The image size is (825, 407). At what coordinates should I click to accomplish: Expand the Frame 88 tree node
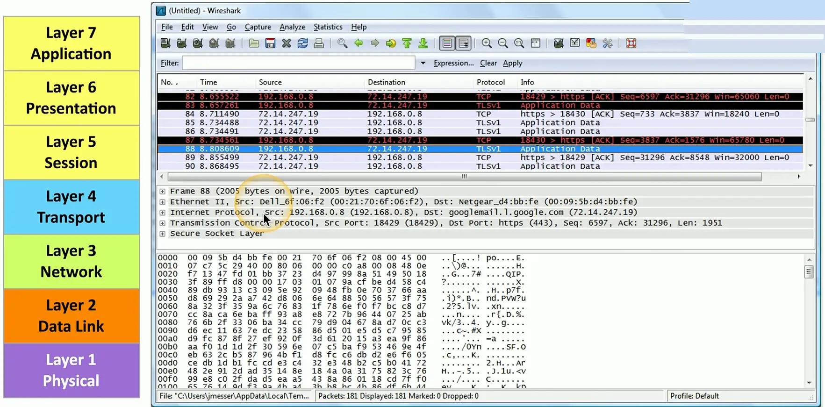[x=162, y=191]
